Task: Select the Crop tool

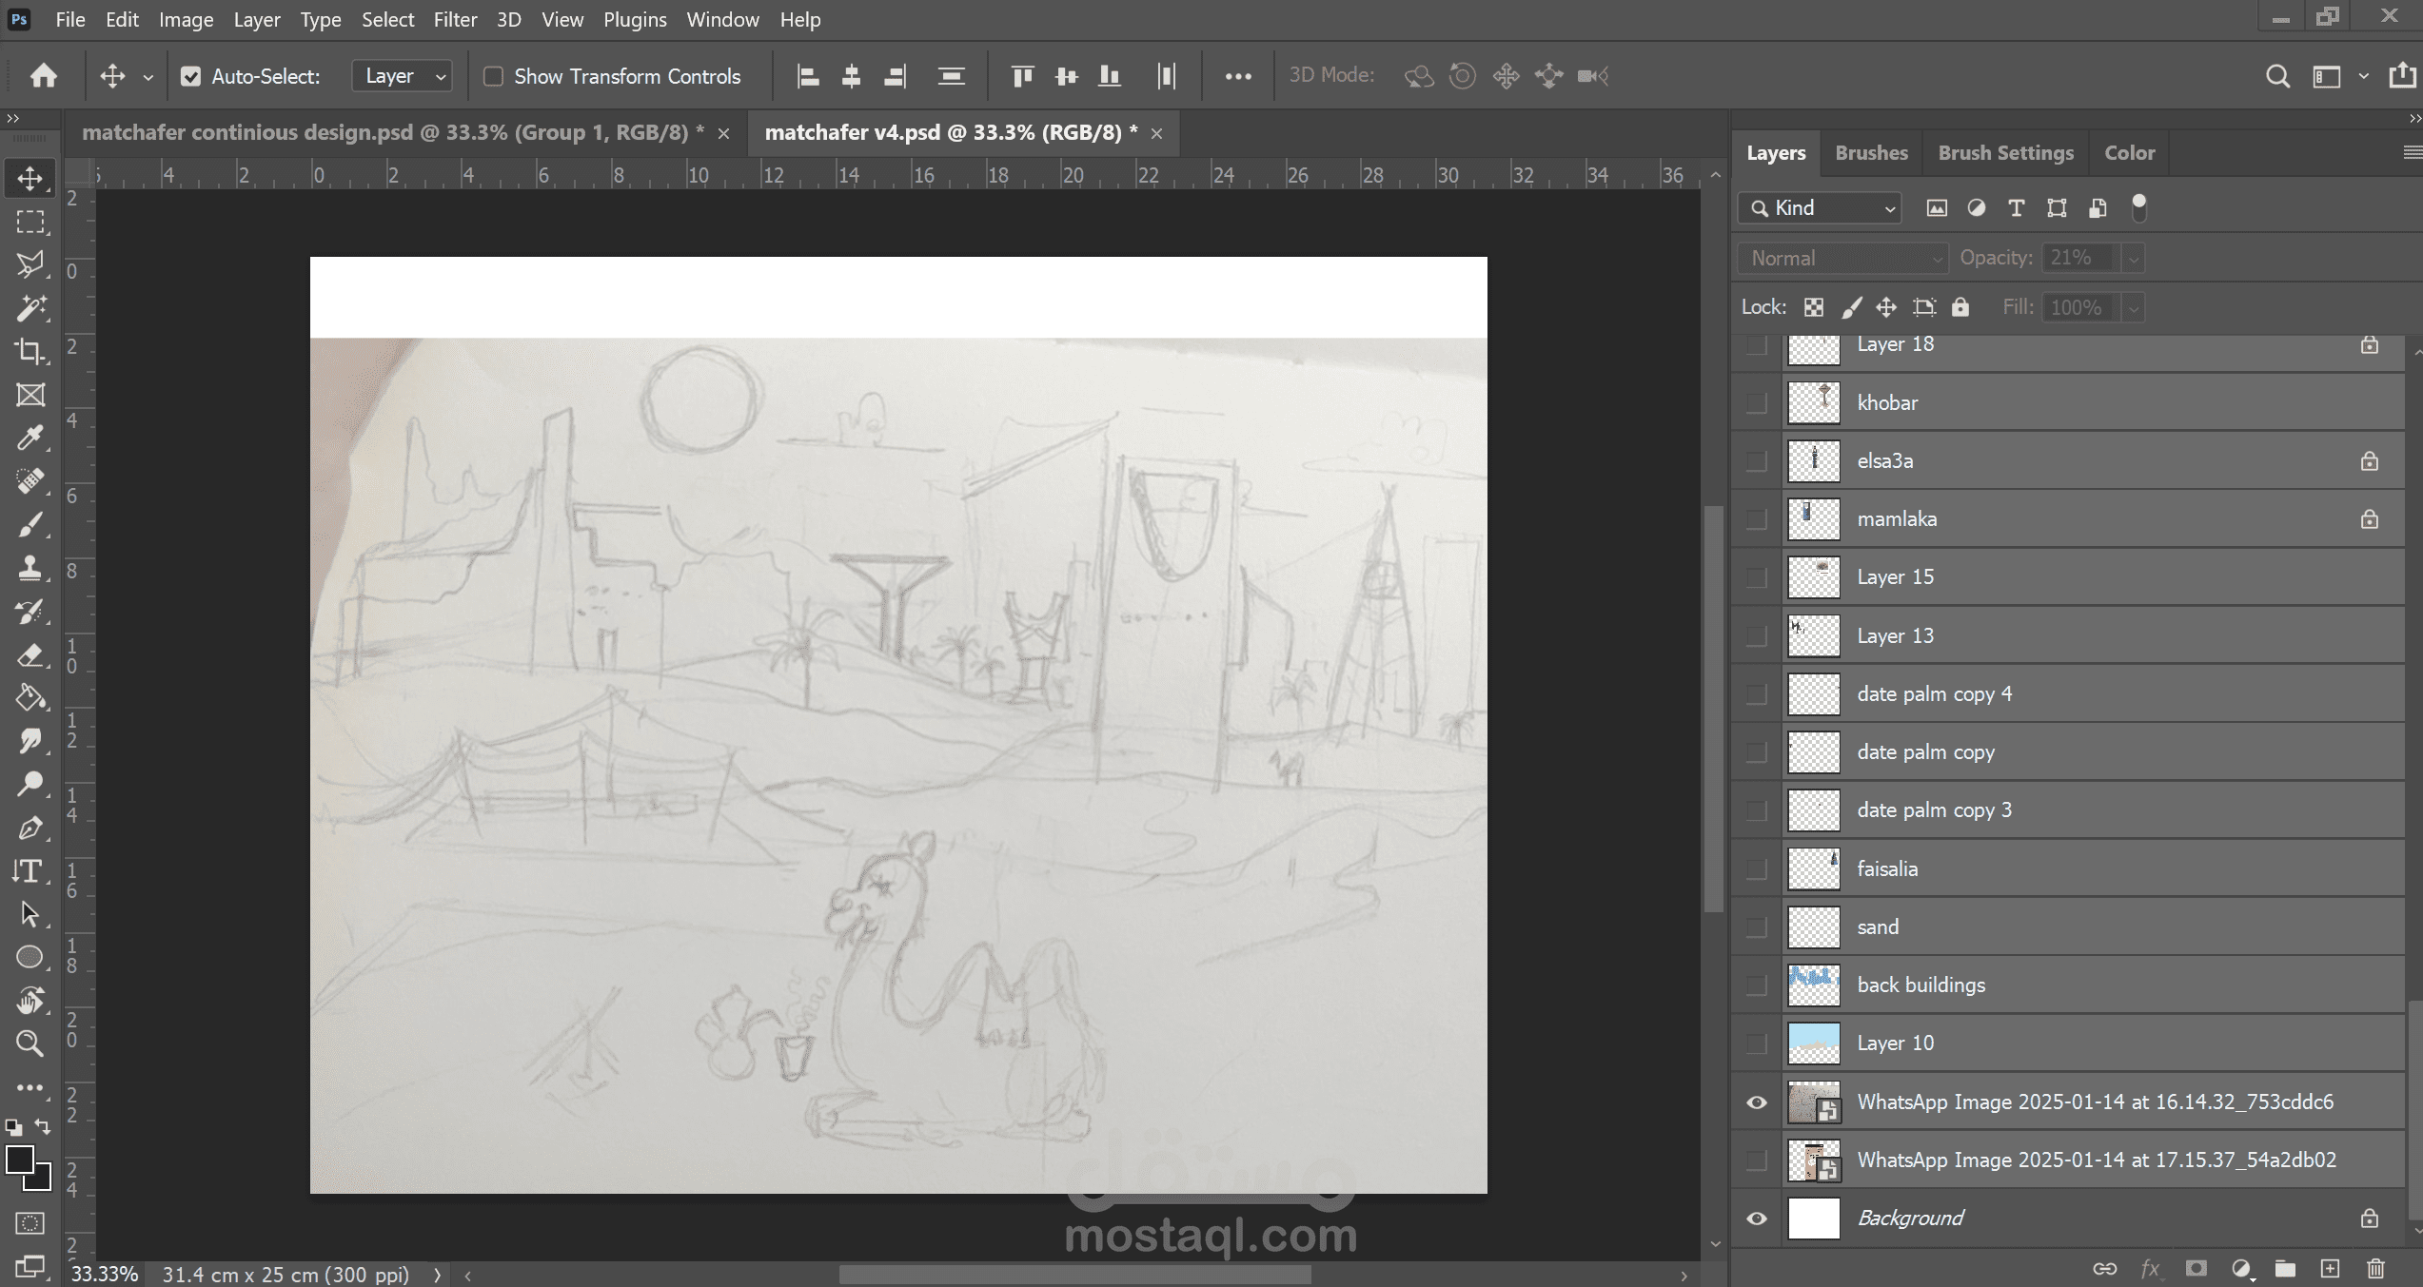Action: [30, 351]
